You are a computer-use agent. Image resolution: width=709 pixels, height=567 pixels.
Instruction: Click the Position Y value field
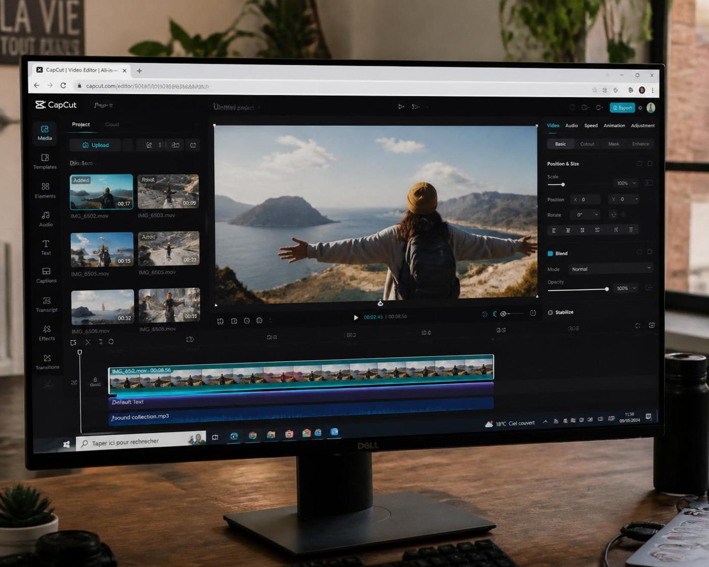624,199
